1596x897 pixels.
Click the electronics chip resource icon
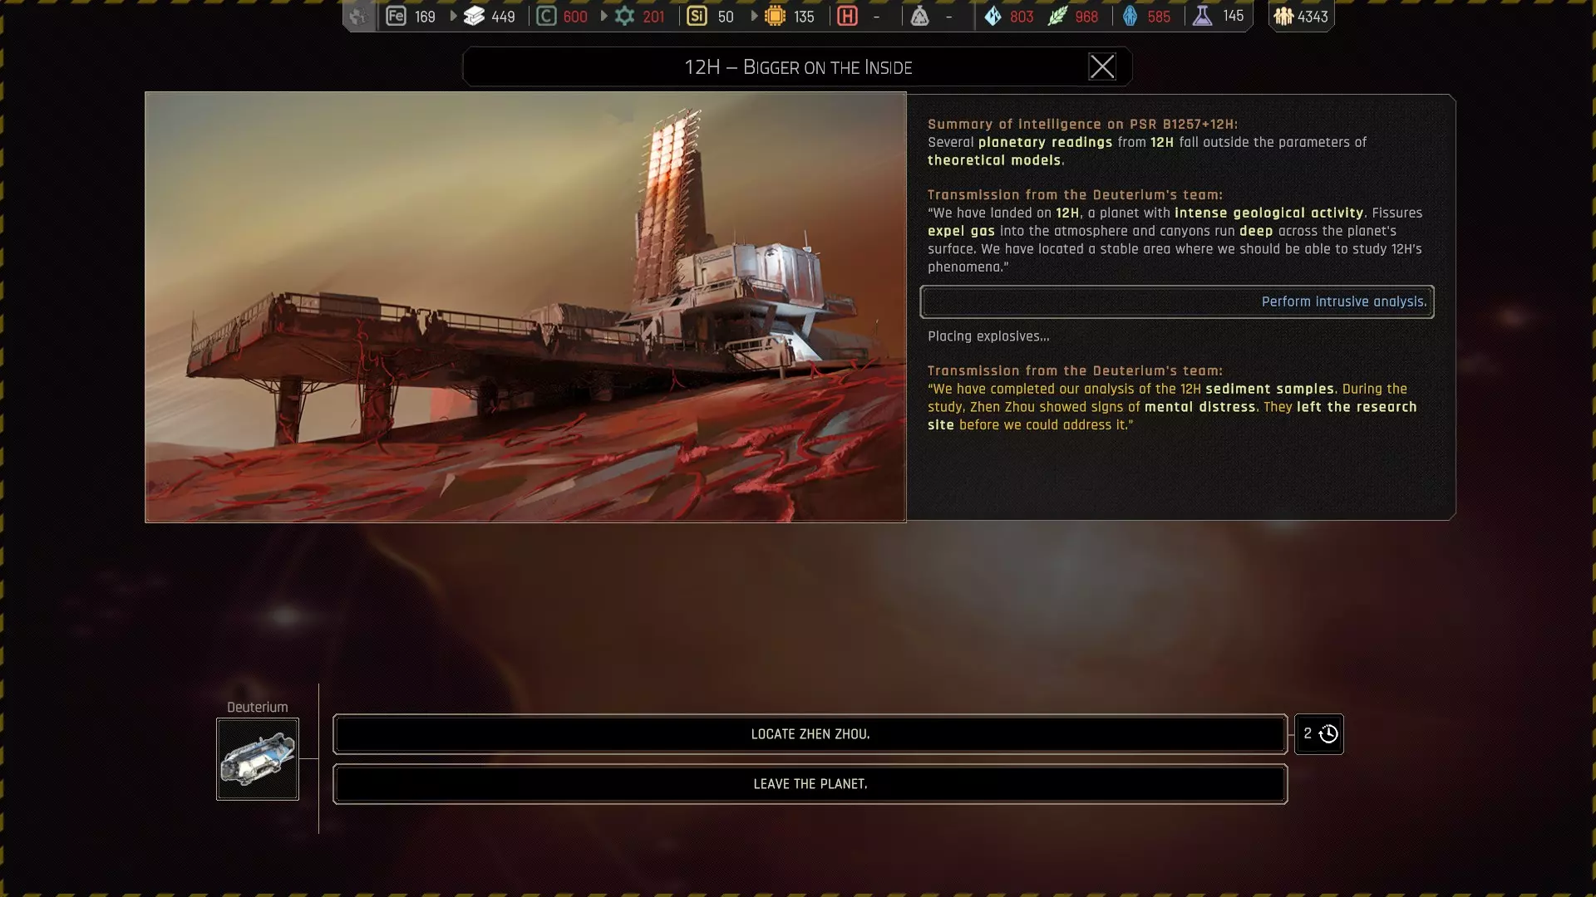(775, 16)
